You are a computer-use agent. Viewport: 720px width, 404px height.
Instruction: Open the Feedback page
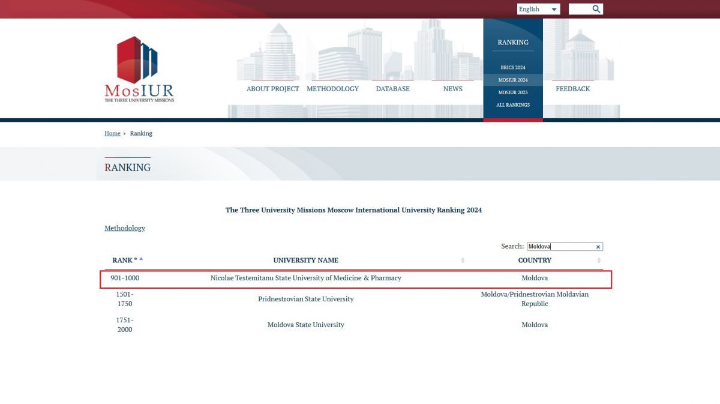tap(572, 89)
